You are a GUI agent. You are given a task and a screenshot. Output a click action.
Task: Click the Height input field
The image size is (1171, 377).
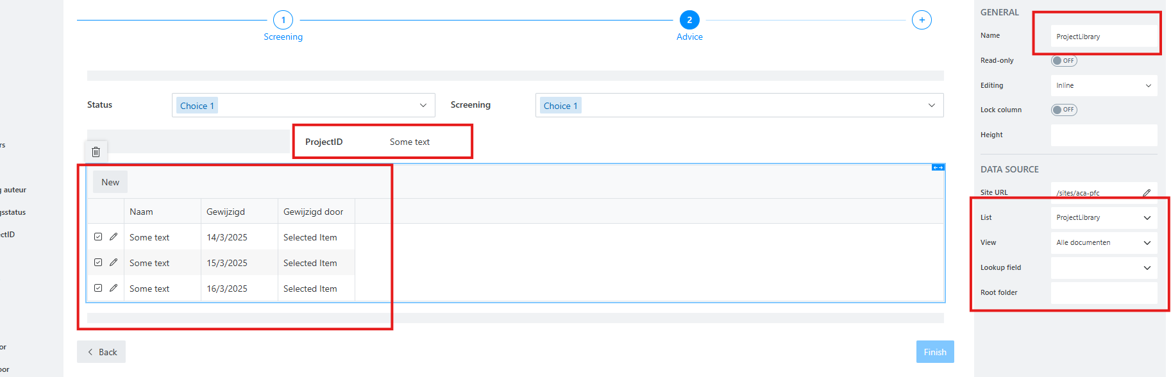coord(1103,135)
